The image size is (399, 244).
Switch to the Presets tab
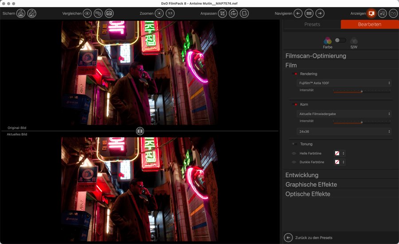pyautogui.click(x=312, y=24)
